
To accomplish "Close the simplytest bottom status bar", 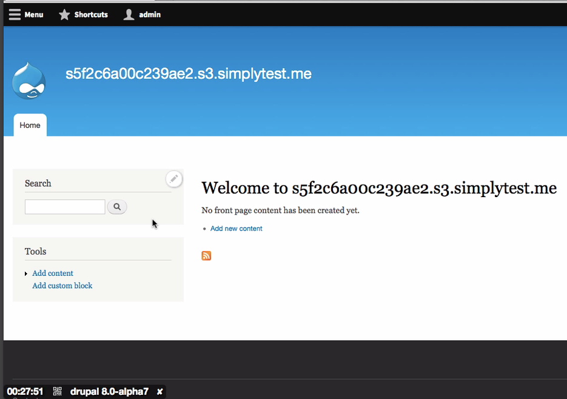I will (x=159, y=392).
